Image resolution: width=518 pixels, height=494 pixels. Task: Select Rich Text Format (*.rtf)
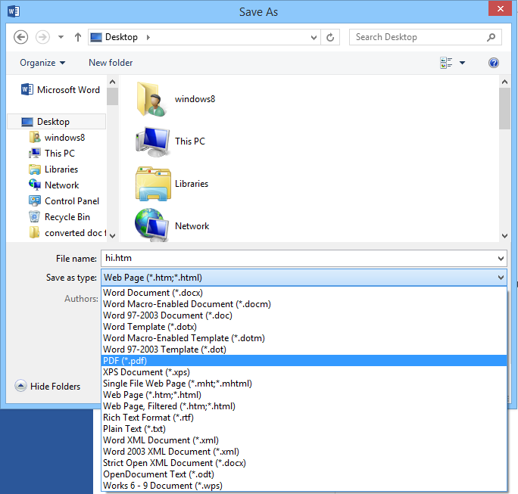pyautogui.click(x=304, y=418)
